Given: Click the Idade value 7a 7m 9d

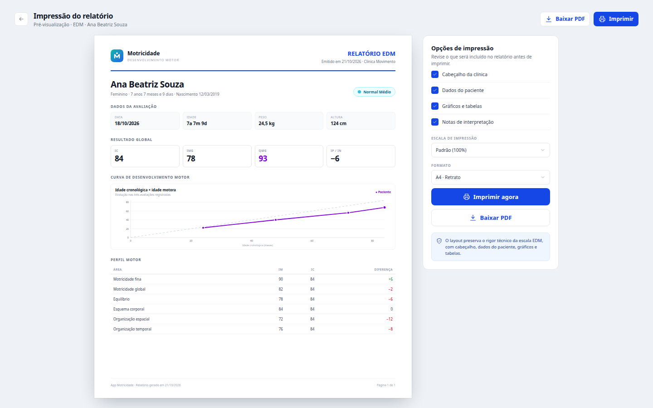Looking at the screenshot, I should point(197,123).
